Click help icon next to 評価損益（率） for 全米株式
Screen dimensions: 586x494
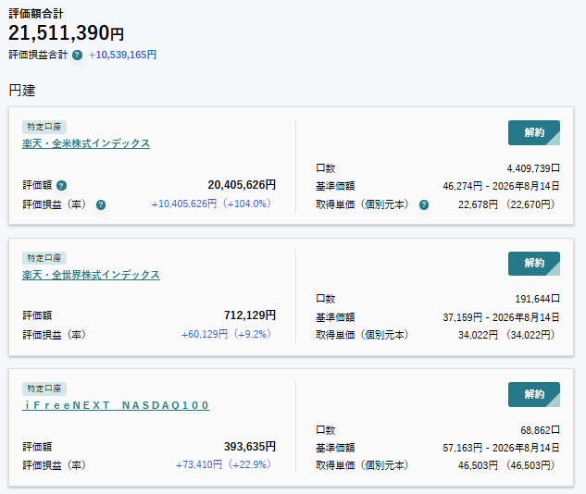coord(101,204)
